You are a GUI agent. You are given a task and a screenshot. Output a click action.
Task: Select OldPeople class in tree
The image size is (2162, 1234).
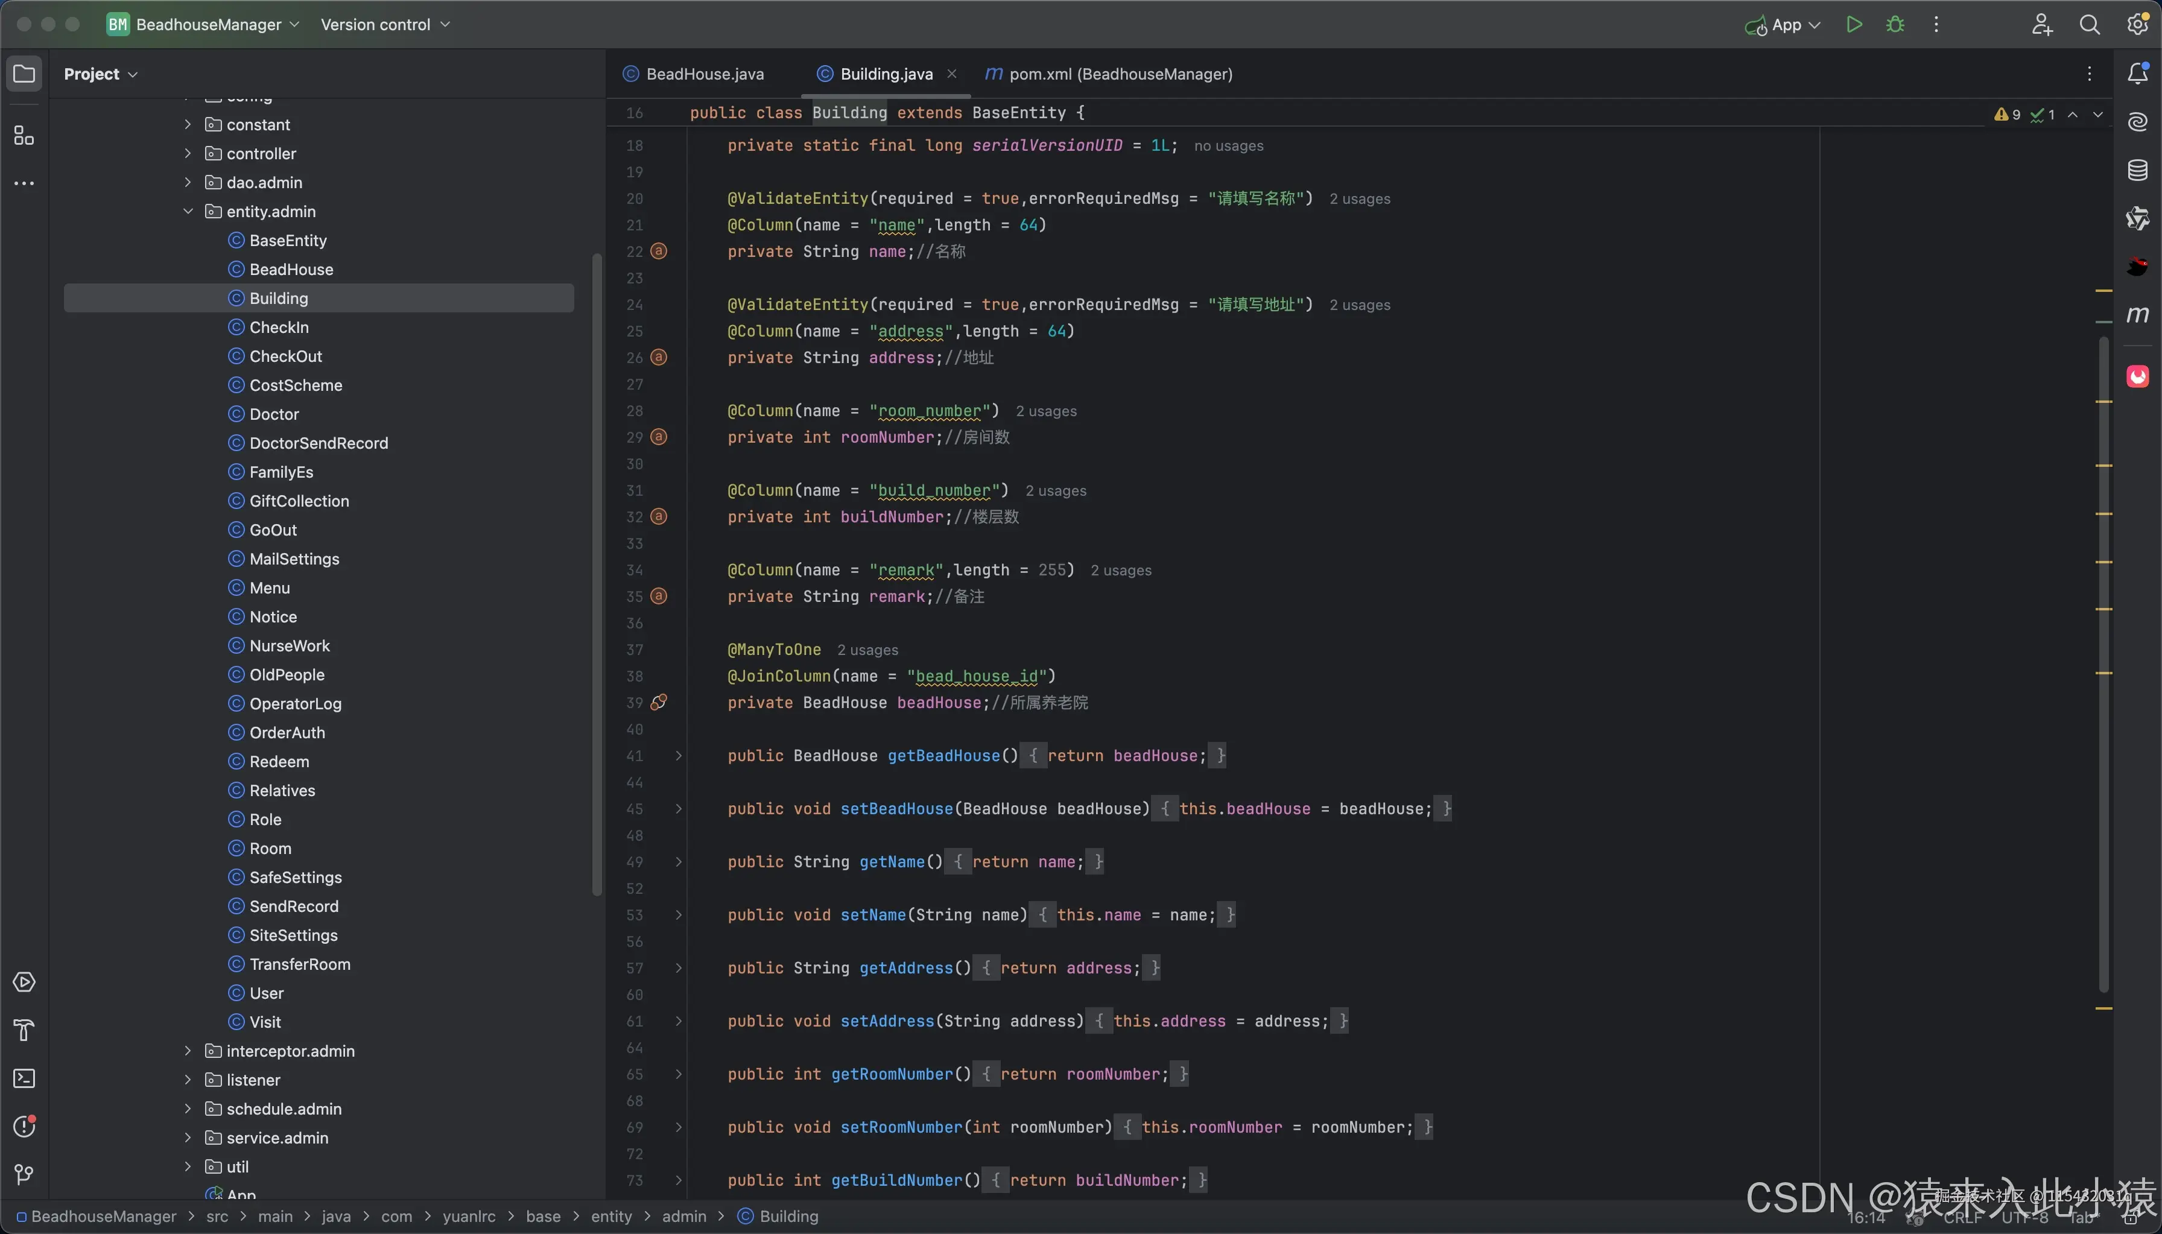287,675
